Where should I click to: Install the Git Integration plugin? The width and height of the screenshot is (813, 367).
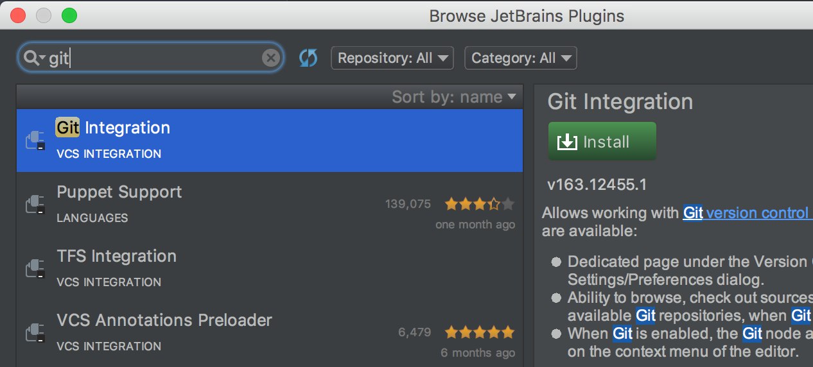coord(602,142)
